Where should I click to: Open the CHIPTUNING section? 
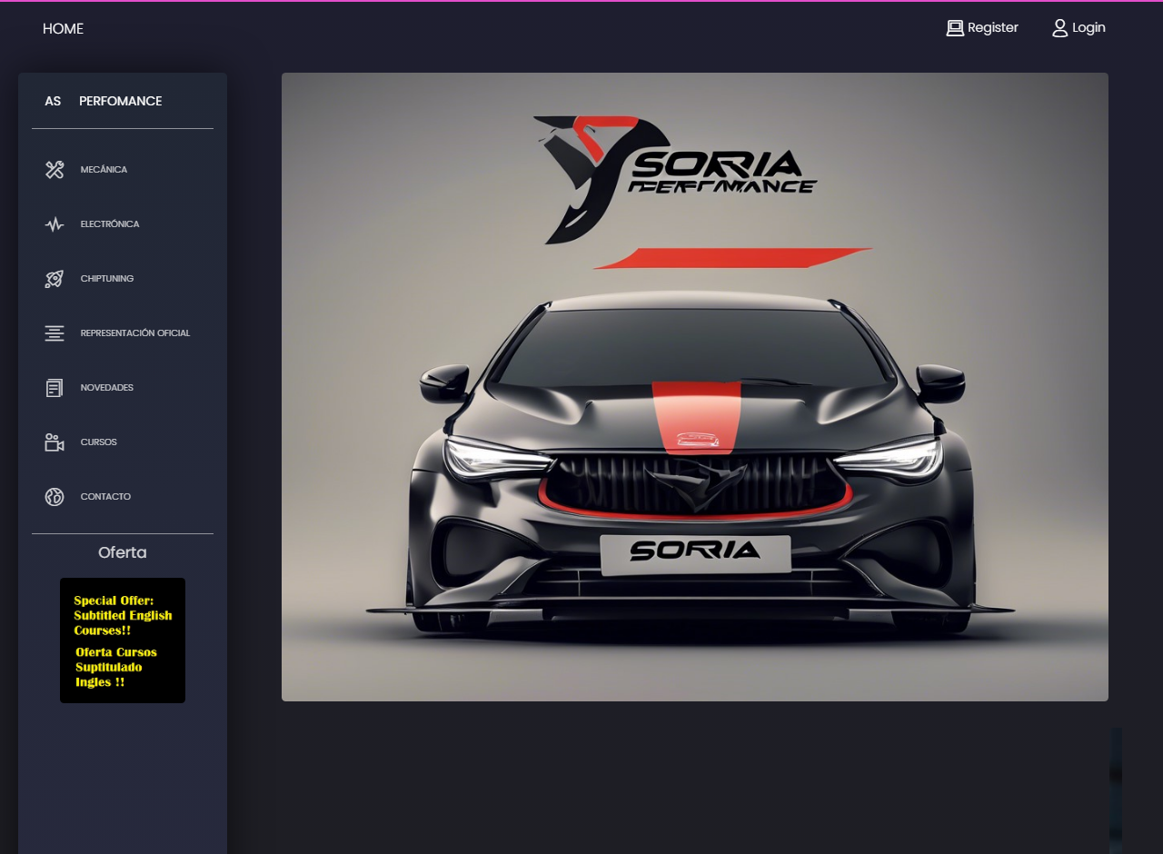107,279
